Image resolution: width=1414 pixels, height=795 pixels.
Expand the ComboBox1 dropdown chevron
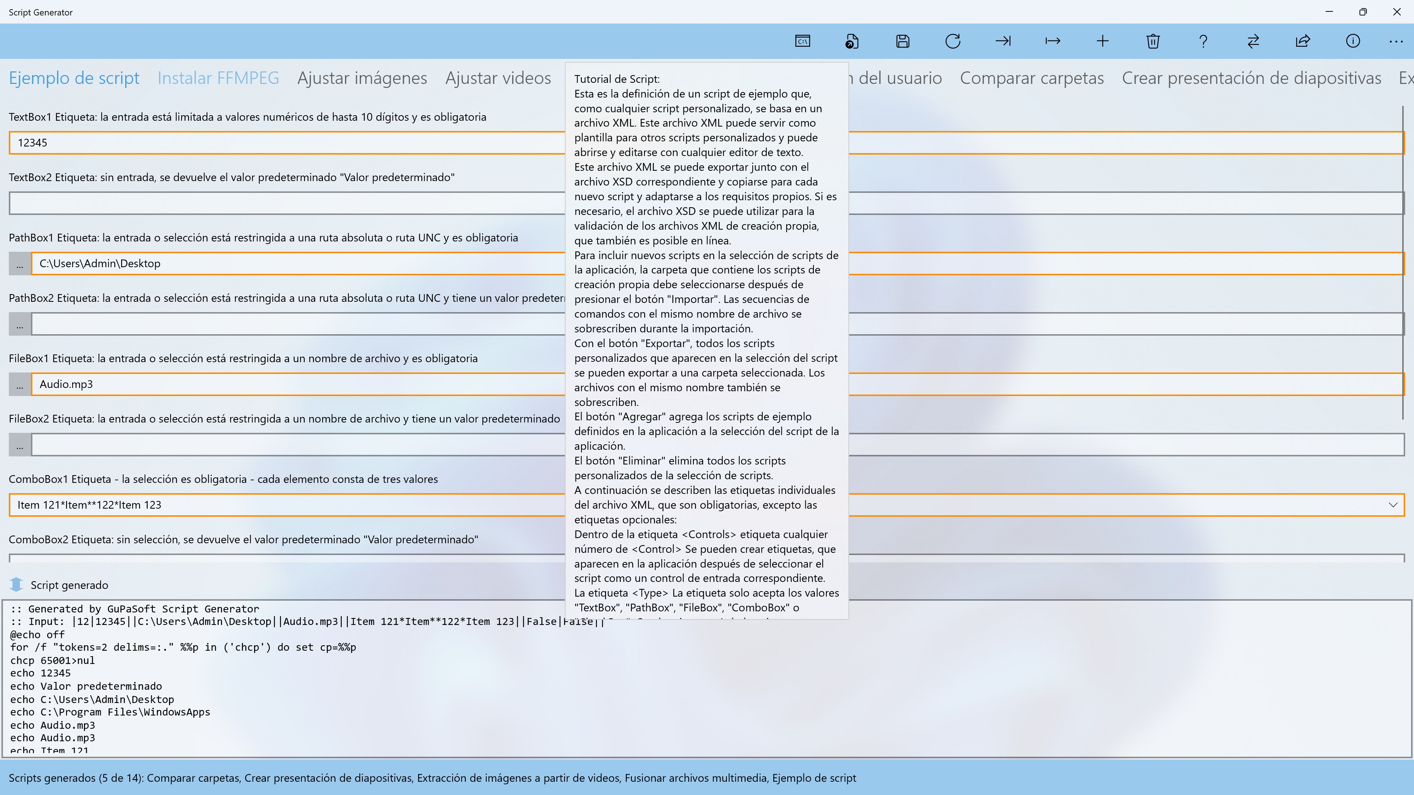(x=1393, y=505)
